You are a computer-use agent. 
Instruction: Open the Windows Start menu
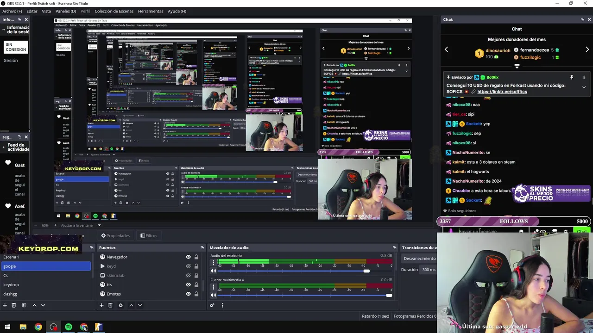pyautogui.click(x=7, y=327)
